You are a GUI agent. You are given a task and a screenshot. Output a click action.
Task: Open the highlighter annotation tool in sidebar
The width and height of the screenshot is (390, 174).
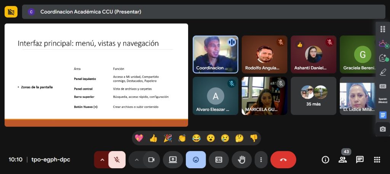383,72
